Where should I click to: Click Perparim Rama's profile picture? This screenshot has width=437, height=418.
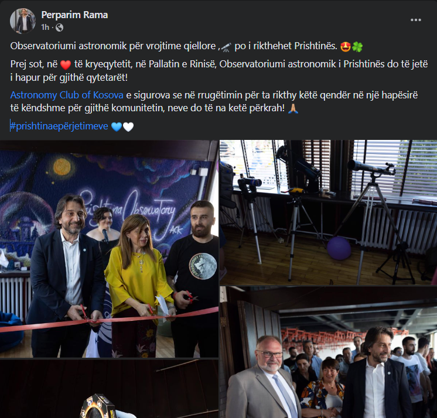pos(23,21)
